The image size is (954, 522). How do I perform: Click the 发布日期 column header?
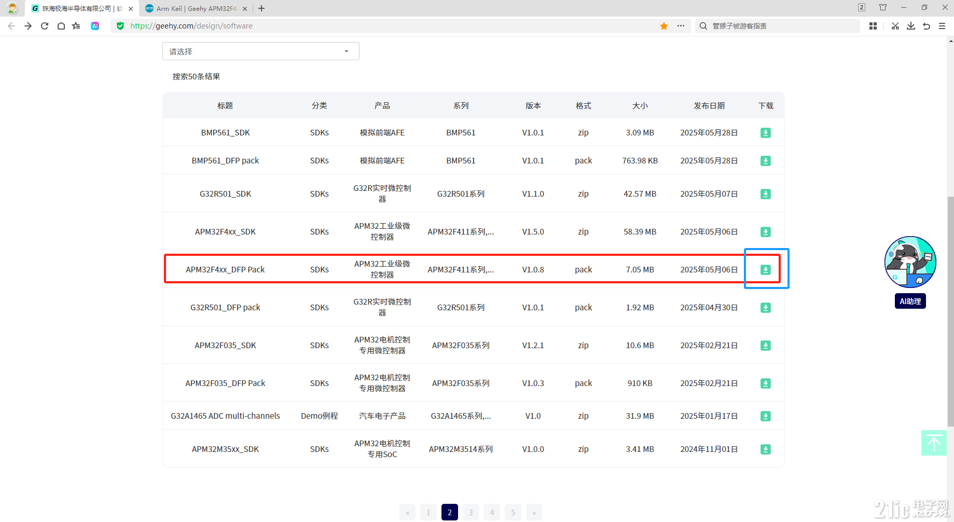point(709,105)
